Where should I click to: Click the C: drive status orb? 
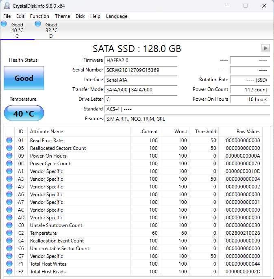[4, 24]
